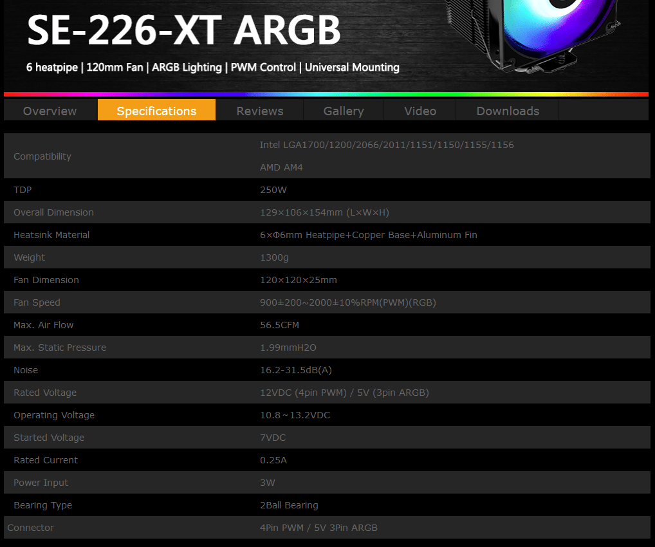The height and width of the screenshot is (547, 655).
Task: Click the 12VDC (4pin PWM) value
Action: coord(345,393)
